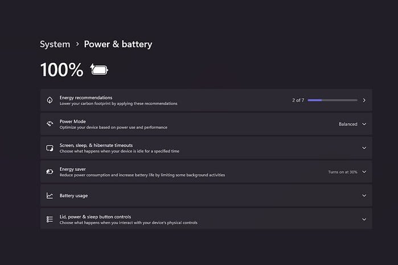Screen dimensions: 398x265
Task: Click the Battery usage label
Action: (x=73, y=195)
